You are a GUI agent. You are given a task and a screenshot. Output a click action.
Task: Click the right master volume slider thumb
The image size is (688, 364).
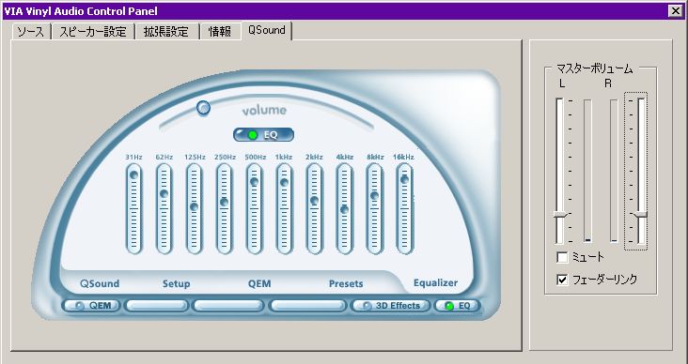(x=641, y=214)
